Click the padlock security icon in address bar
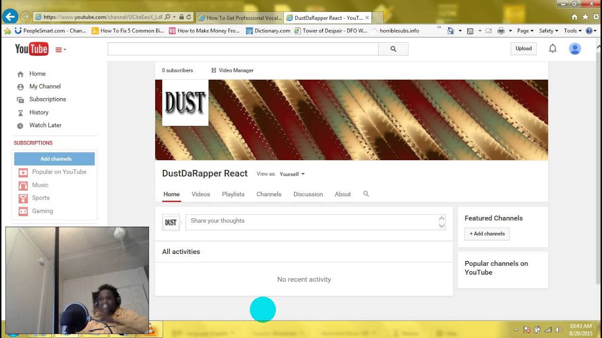 point(182,17)
